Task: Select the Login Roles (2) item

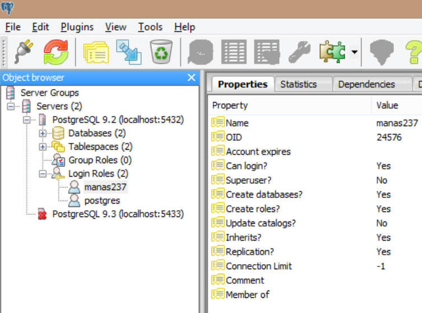Action: 98,173
